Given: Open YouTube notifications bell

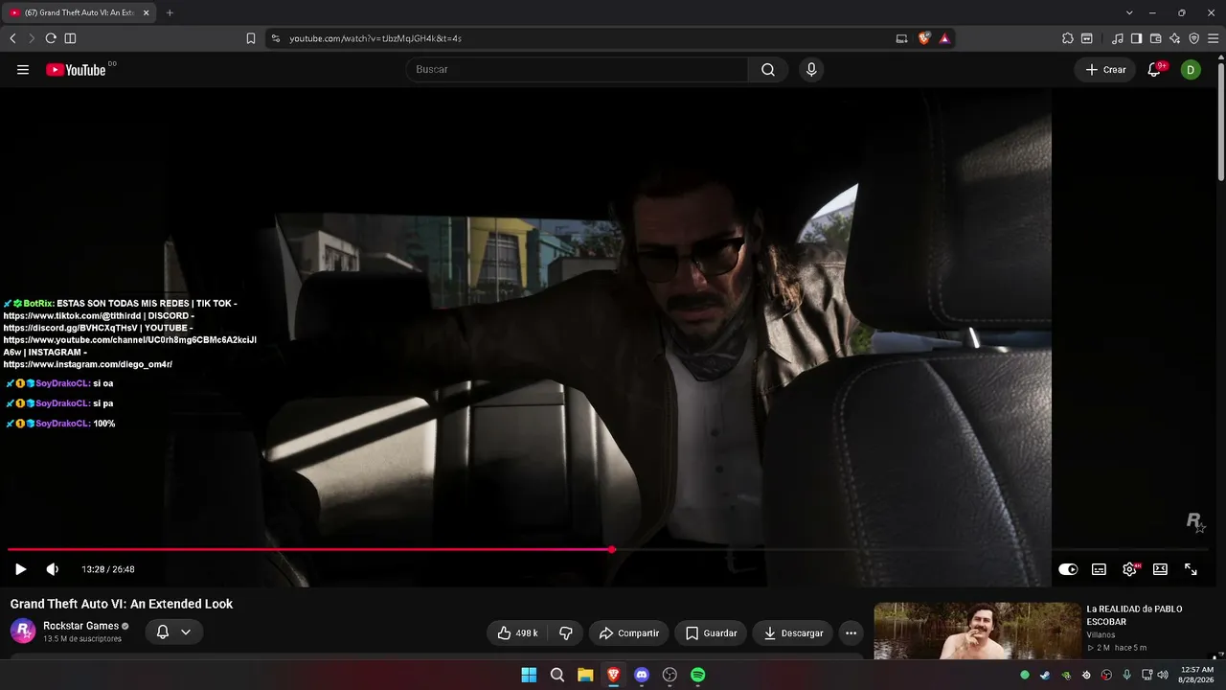Looking at the screenshot, I should click(1154, 70).
